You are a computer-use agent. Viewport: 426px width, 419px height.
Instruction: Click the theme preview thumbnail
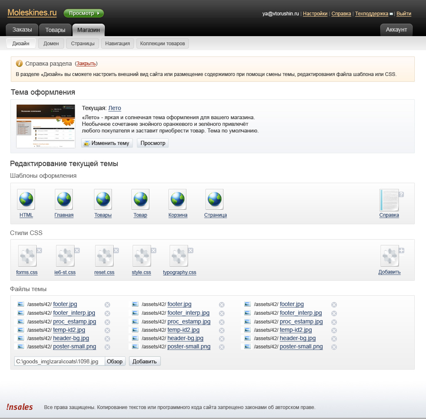pyautogui.click(x=46, y=126)
